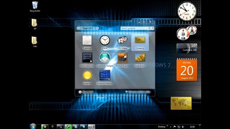Select the Clock gadget in gallery
Viewport: 230px width, 129px height.
[105, 40]
